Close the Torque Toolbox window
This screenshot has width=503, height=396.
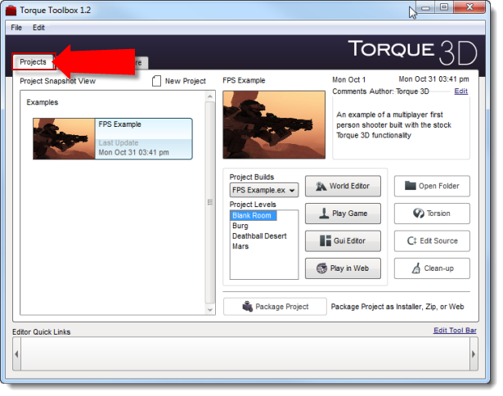(x=469, y=7)
